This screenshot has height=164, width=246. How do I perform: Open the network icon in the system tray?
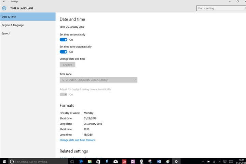[x=214, y=162]
